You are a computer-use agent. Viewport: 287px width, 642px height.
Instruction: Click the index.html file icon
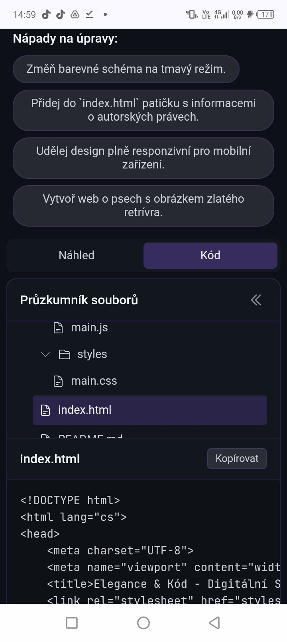click(46, 410)
